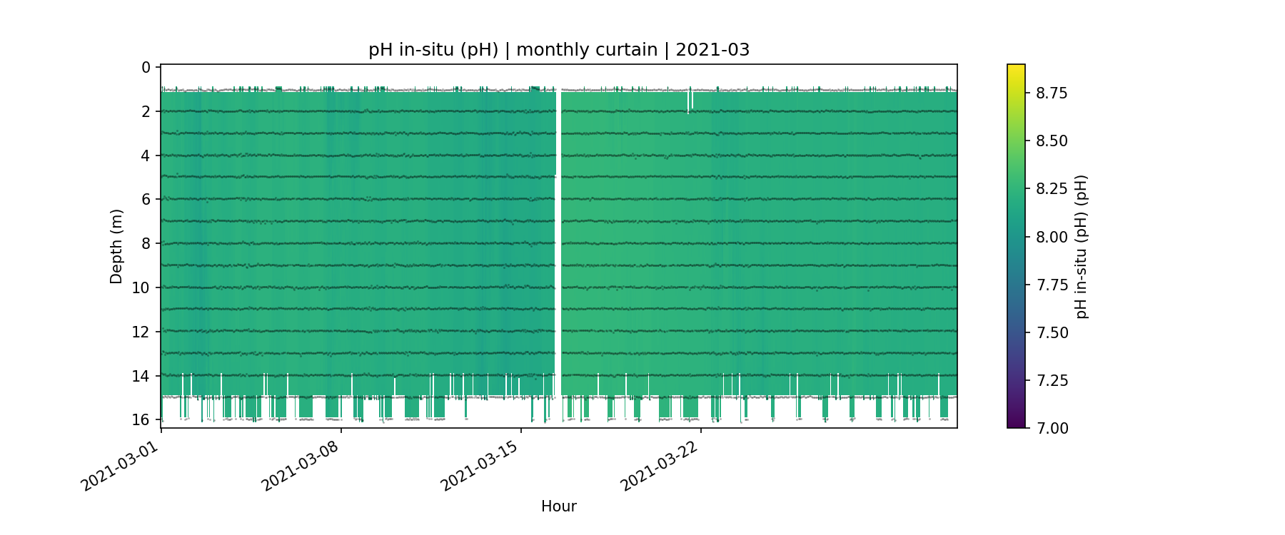
Task: Click depth tick label 16 on y-axis
Action: (141, 419)
